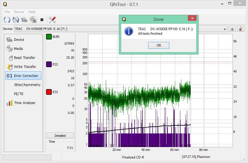Screen dimensions: 248x163
Task: Click the black stop square icon
Action: [42, 20]
